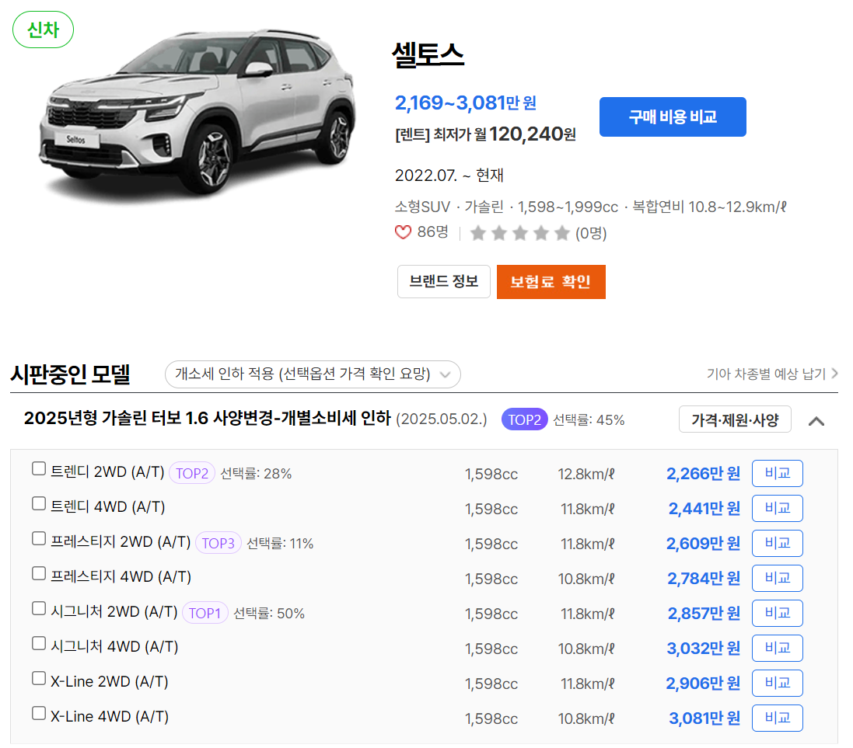The image size is (853, 748).
Task: Click 비교 for 프레스티지 2WD row
Action: [777, 543]
